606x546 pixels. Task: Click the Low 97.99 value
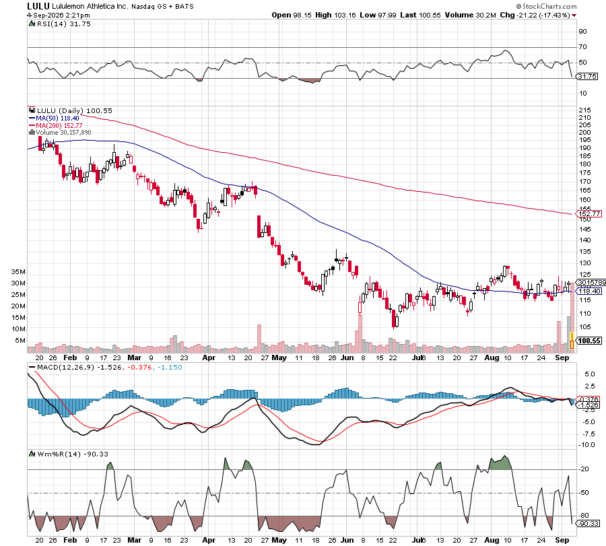pos(378,15)
